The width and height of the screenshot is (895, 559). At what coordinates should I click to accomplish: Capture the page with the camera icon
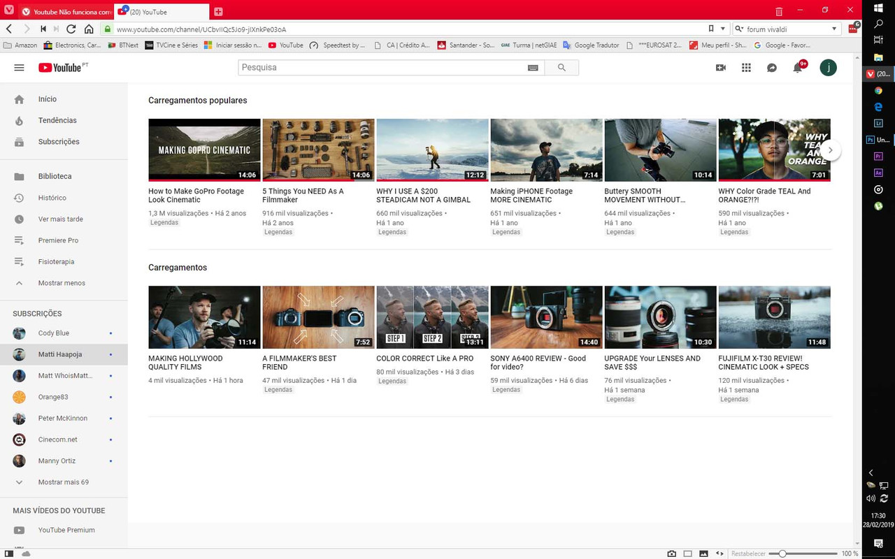coord(671,553)
